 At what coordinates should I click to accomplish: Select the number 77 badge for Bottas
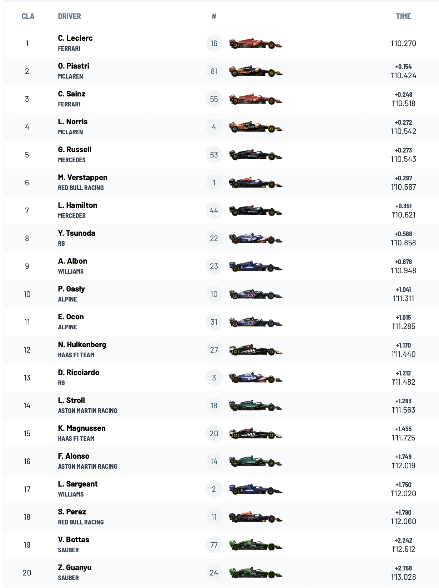tap(214, 545)
